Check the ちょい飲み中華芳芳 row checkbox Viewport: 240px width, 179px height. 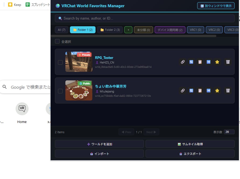click(60, 91)
